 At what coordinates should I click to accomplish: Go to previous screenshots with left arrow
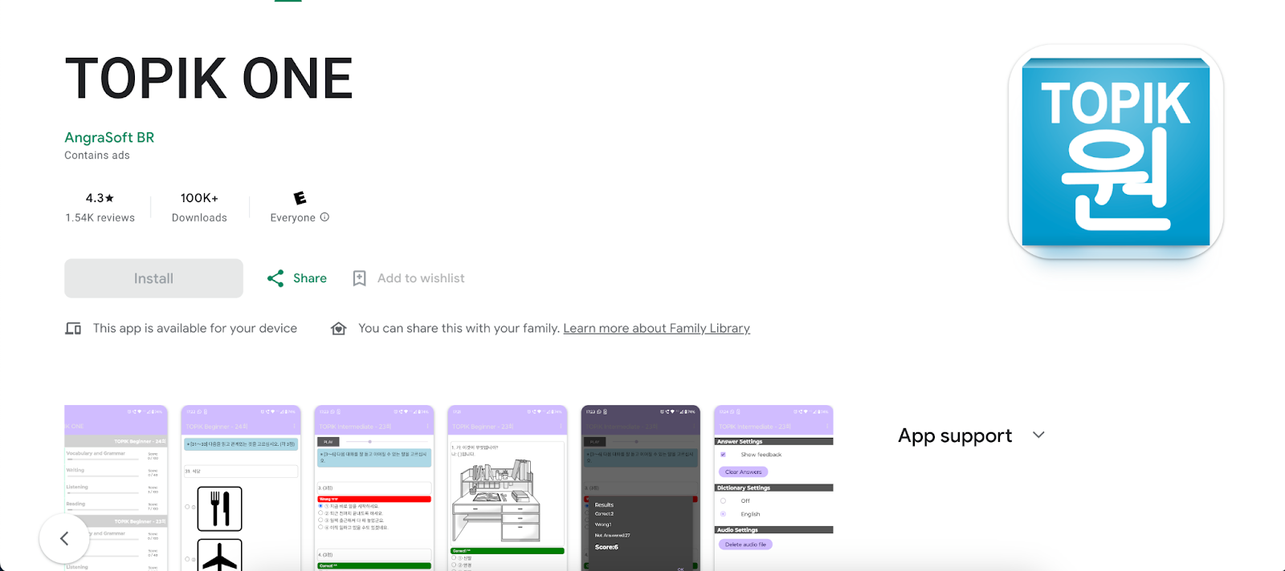click(x=64, y=538)
